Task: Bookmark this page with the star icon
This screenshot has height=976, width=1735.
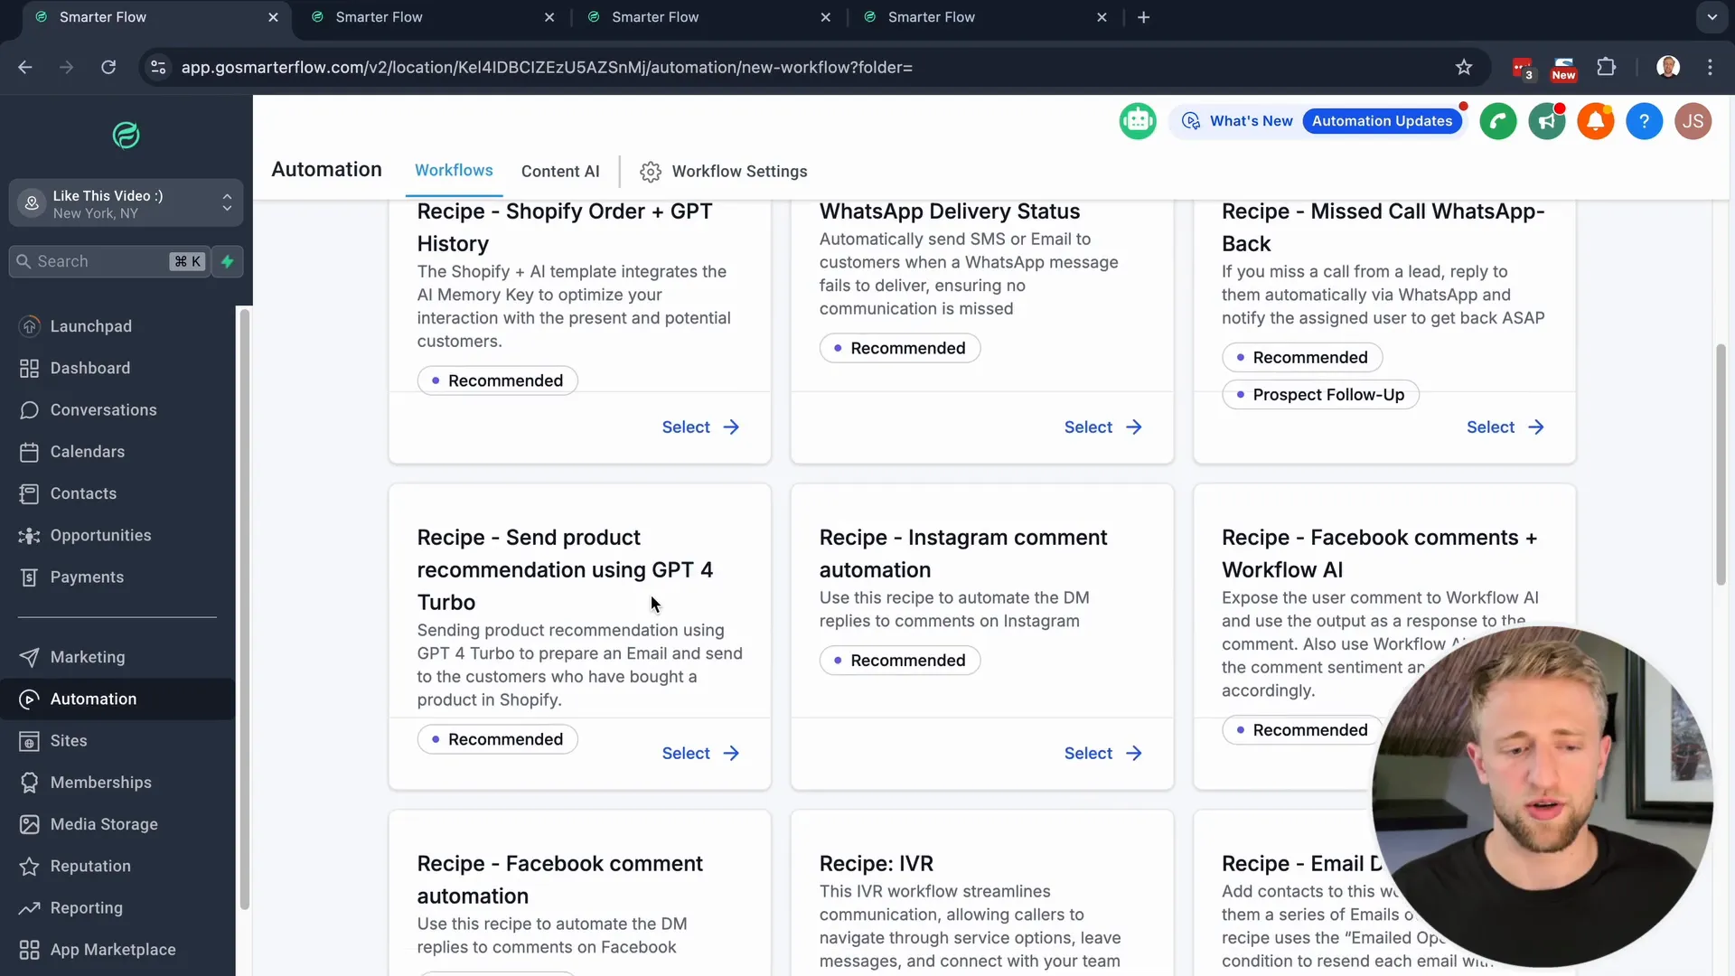Action: click(x=1464, y=67)
